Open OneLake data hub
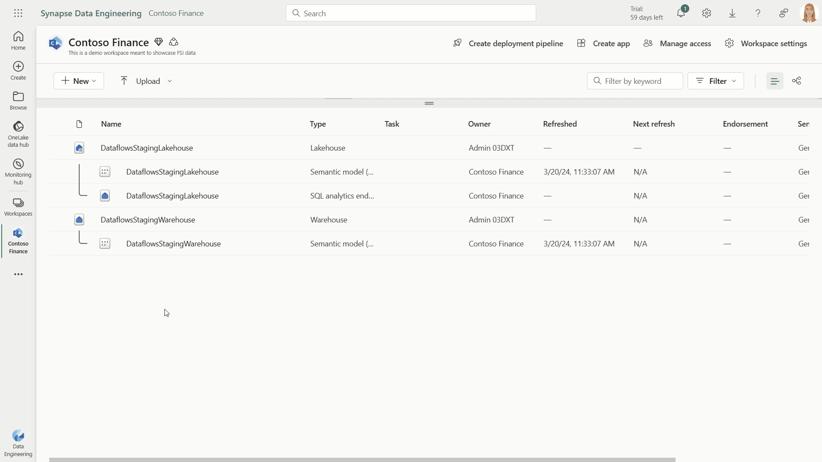The height and width of the screenshot is (462, 822). click(x=18, y=134)
